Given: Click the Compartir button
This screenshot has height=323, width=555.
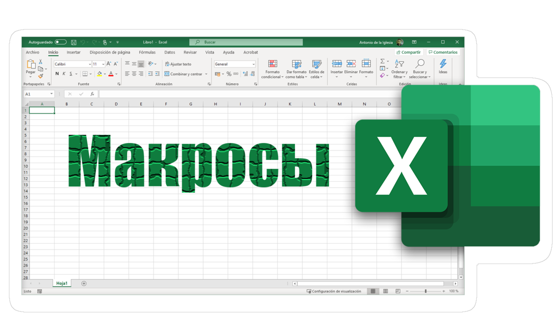Looking at the screenshot, I should pyautogui.click(x=409, y=52).
